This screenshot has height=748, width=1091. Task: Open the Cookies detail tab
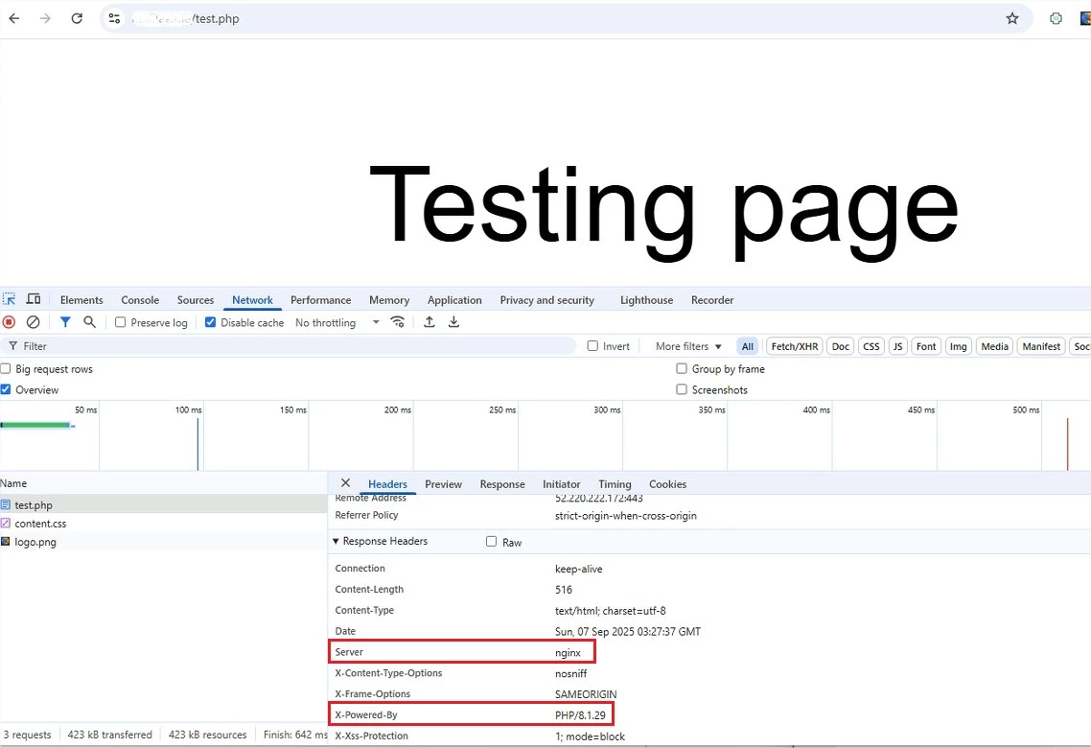pos(667,484)
